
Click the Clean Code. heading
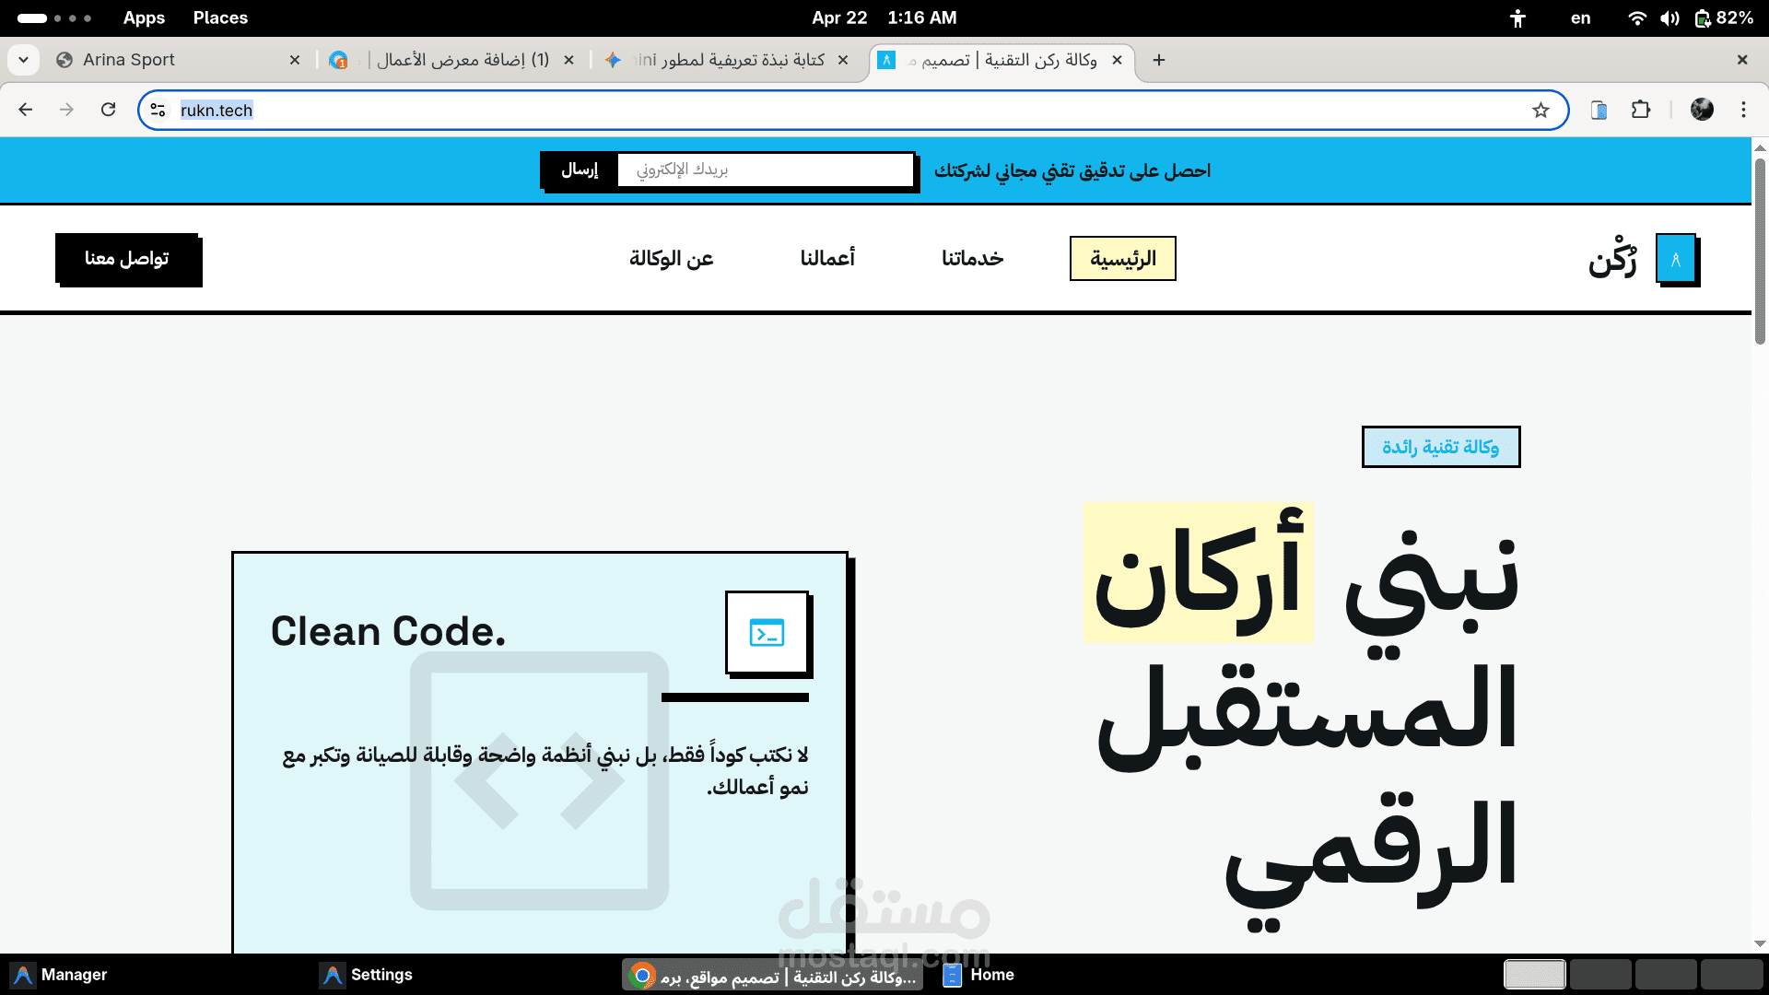click(388, 632)
